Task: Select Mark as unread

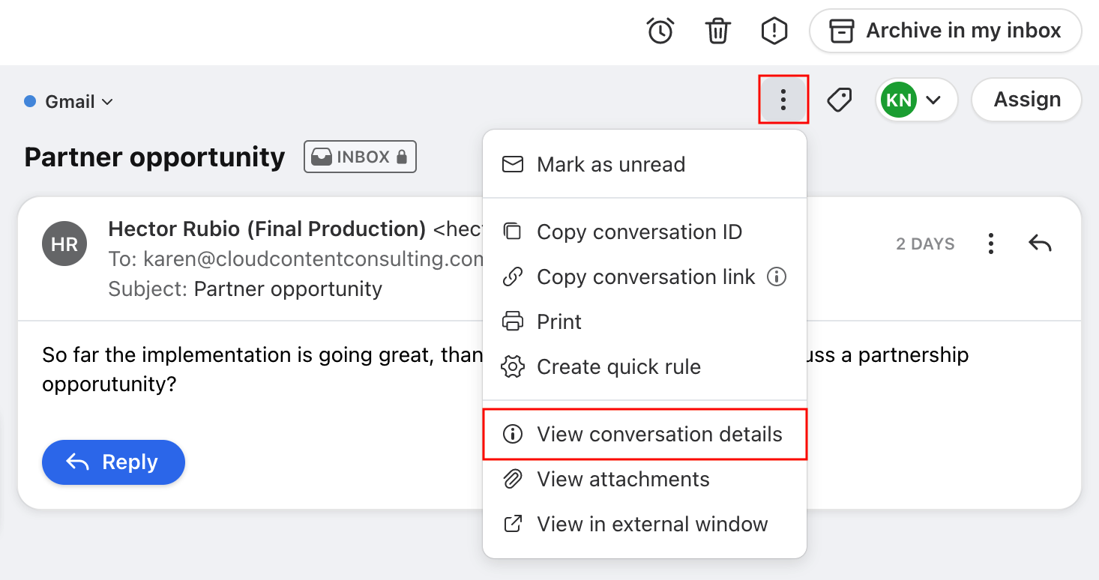Action: (x=611, y=165)
